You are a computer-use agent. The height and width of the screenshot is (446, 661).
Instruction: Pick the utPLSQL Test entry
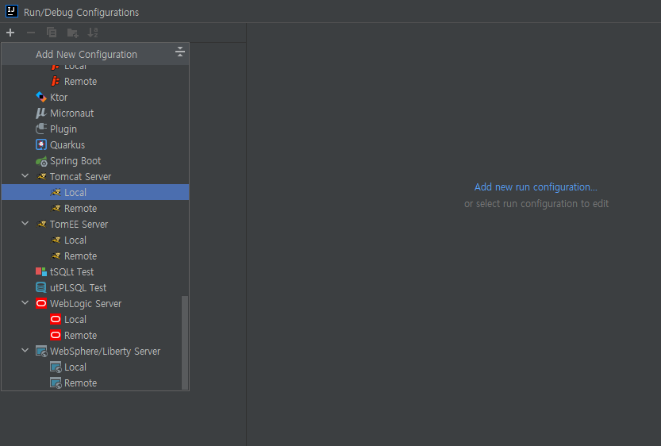(95, 287)
